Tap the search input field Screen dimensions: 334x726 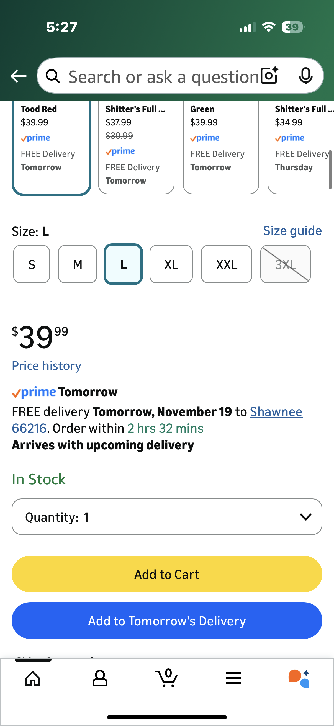(163, 76)
